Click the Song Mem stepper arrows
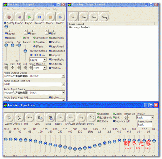The image size is (162, 159). click(x=31, y=68)
